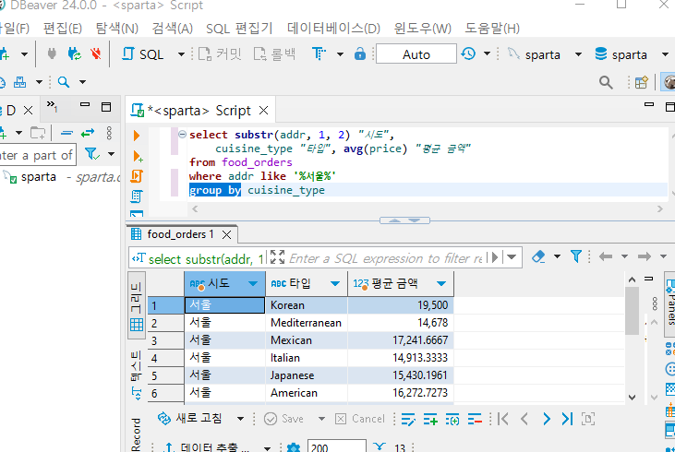Open custom filter funnel icon

[x=575, y=256]
